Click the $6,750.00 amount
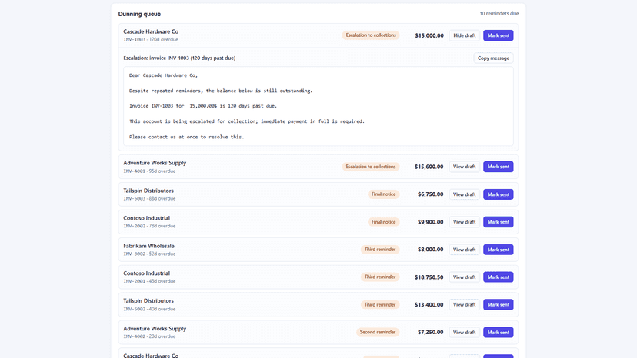Image resolution: width=637 pixels, height=358 pixels. click(431, 194)
